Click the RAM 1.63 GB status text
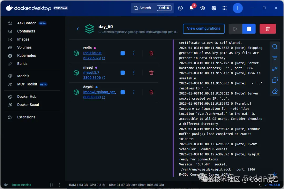The image size is (284, 189). coord(78,185)
